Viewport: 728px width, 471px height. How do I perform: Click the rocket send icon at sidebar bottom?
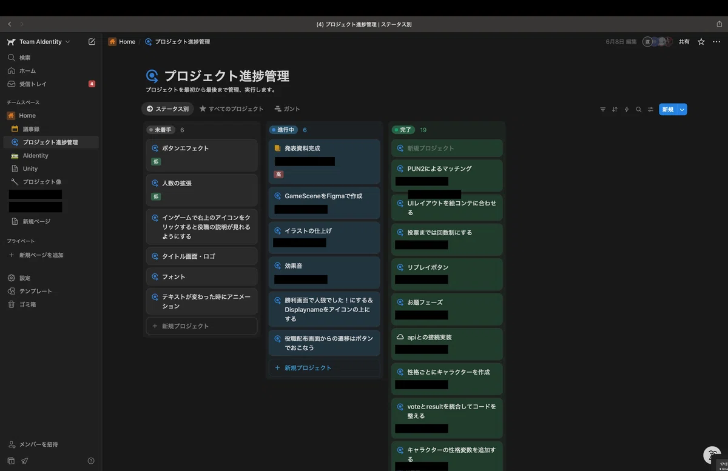click(x=25, y=461)
